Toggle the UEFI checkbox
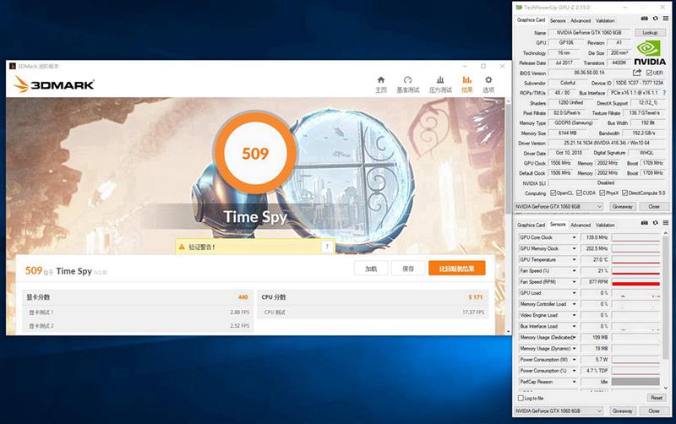Viewport: 676px width, 424px height. click(647, 73)
